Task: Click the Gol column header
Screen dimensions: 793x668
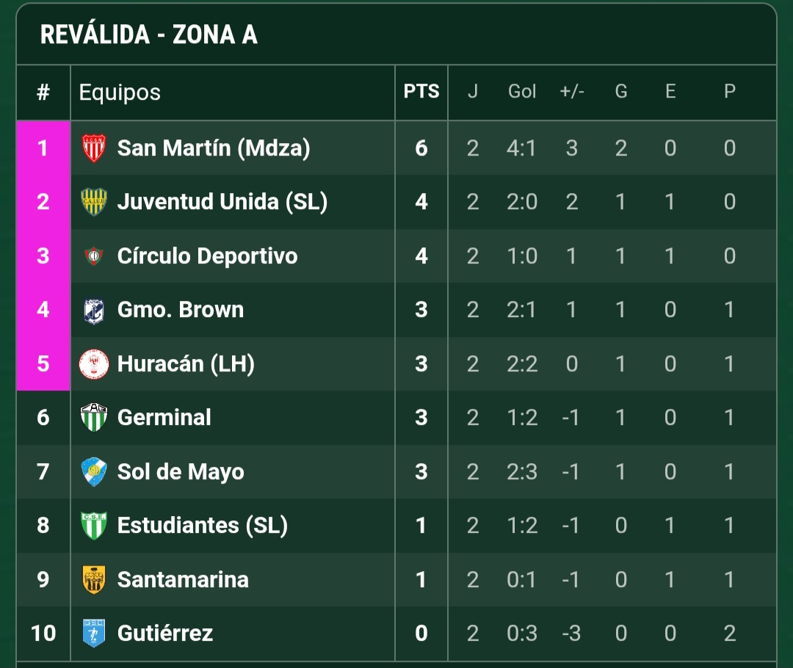Action: click(x=522, y=92)
